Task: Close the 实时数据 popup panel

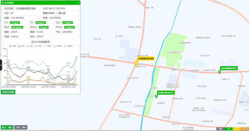Action: 78,3
